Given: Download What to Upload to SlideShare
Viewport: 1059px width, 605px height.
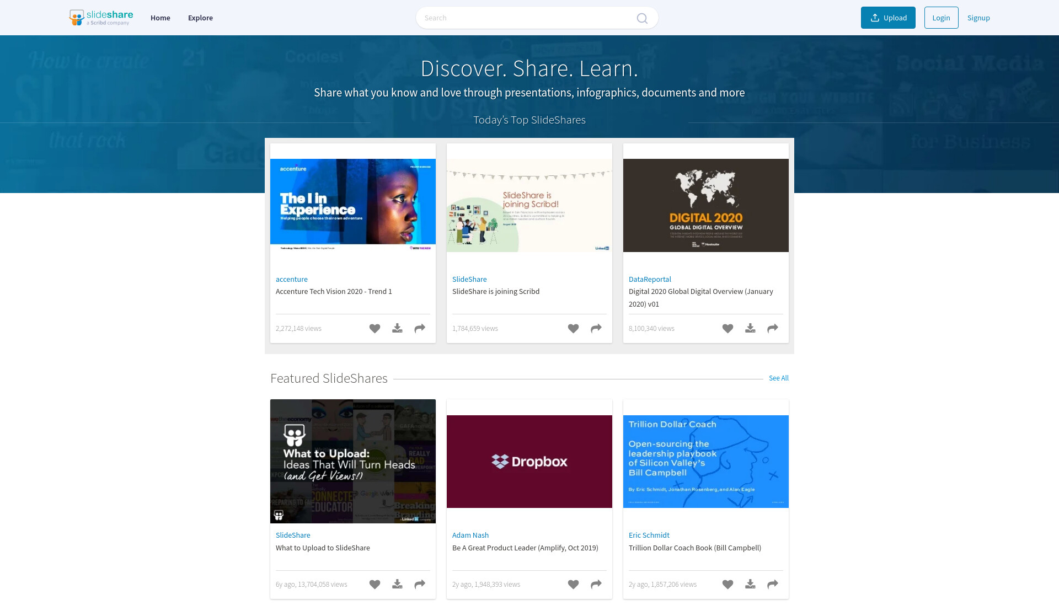Looking at the screenshot, I should [397, 585].
